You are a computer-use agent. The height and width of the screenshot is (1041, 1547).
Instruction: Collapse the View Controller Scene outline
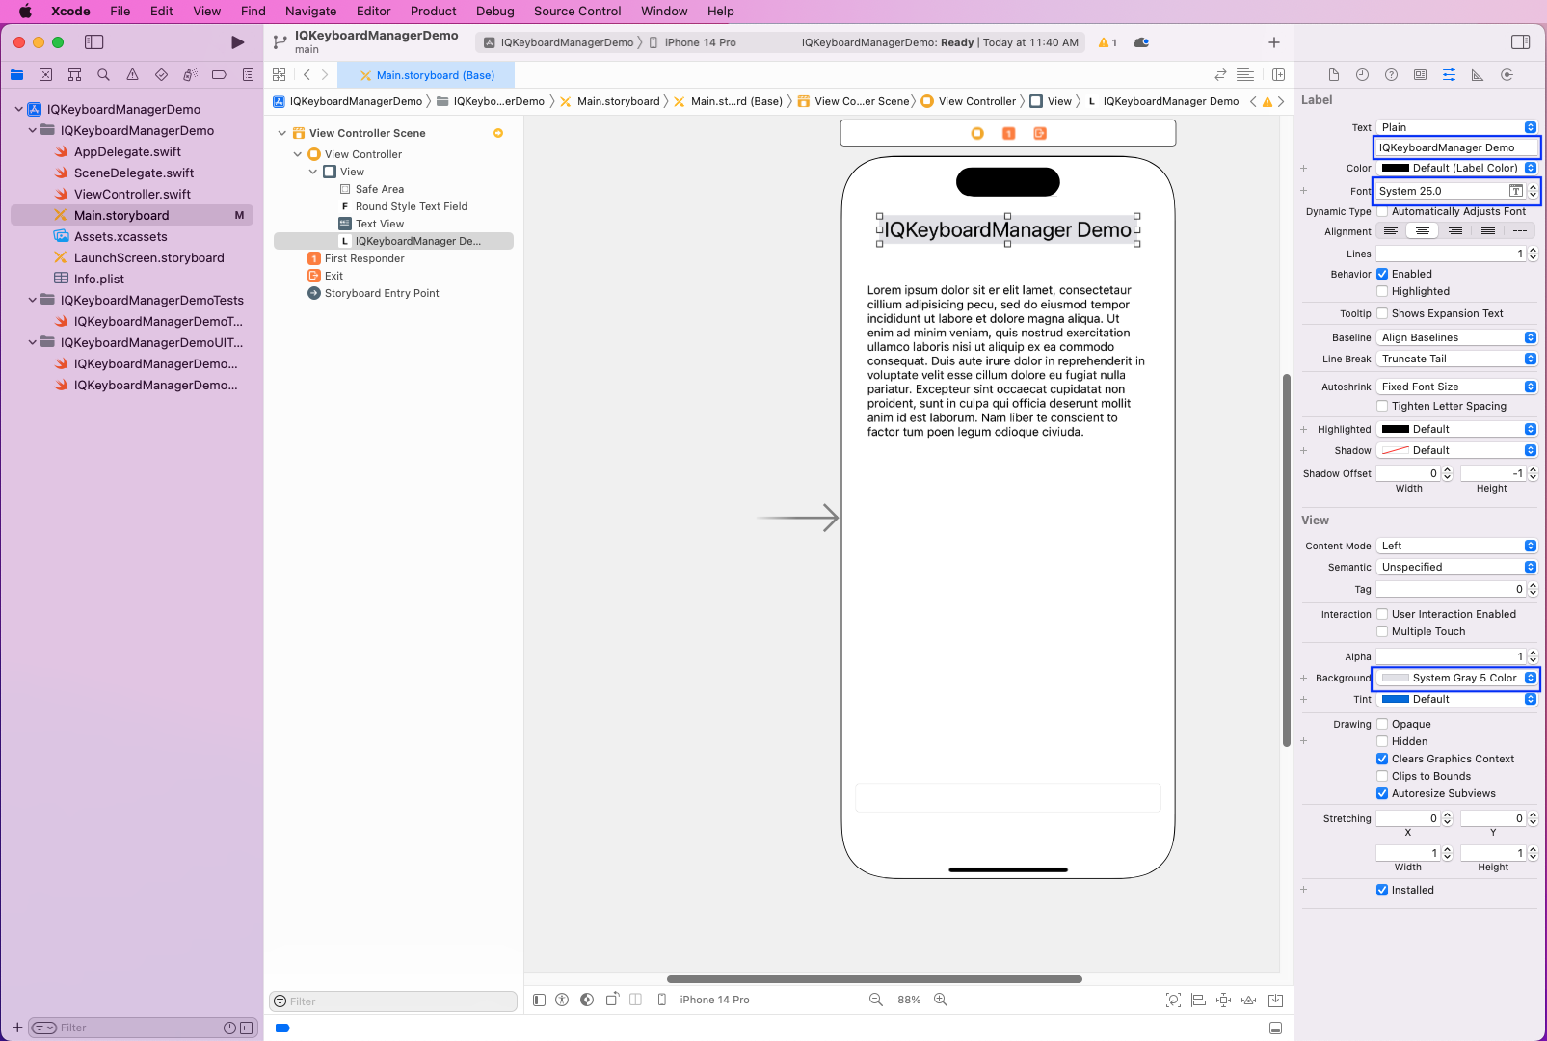point(281,133)
